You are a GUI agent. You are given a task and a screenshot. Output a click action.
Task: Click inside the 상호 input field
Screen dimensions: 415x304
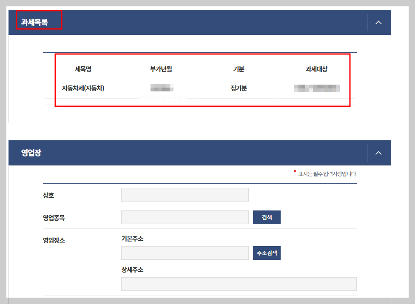pyautogui.click(x=185, y=194)
